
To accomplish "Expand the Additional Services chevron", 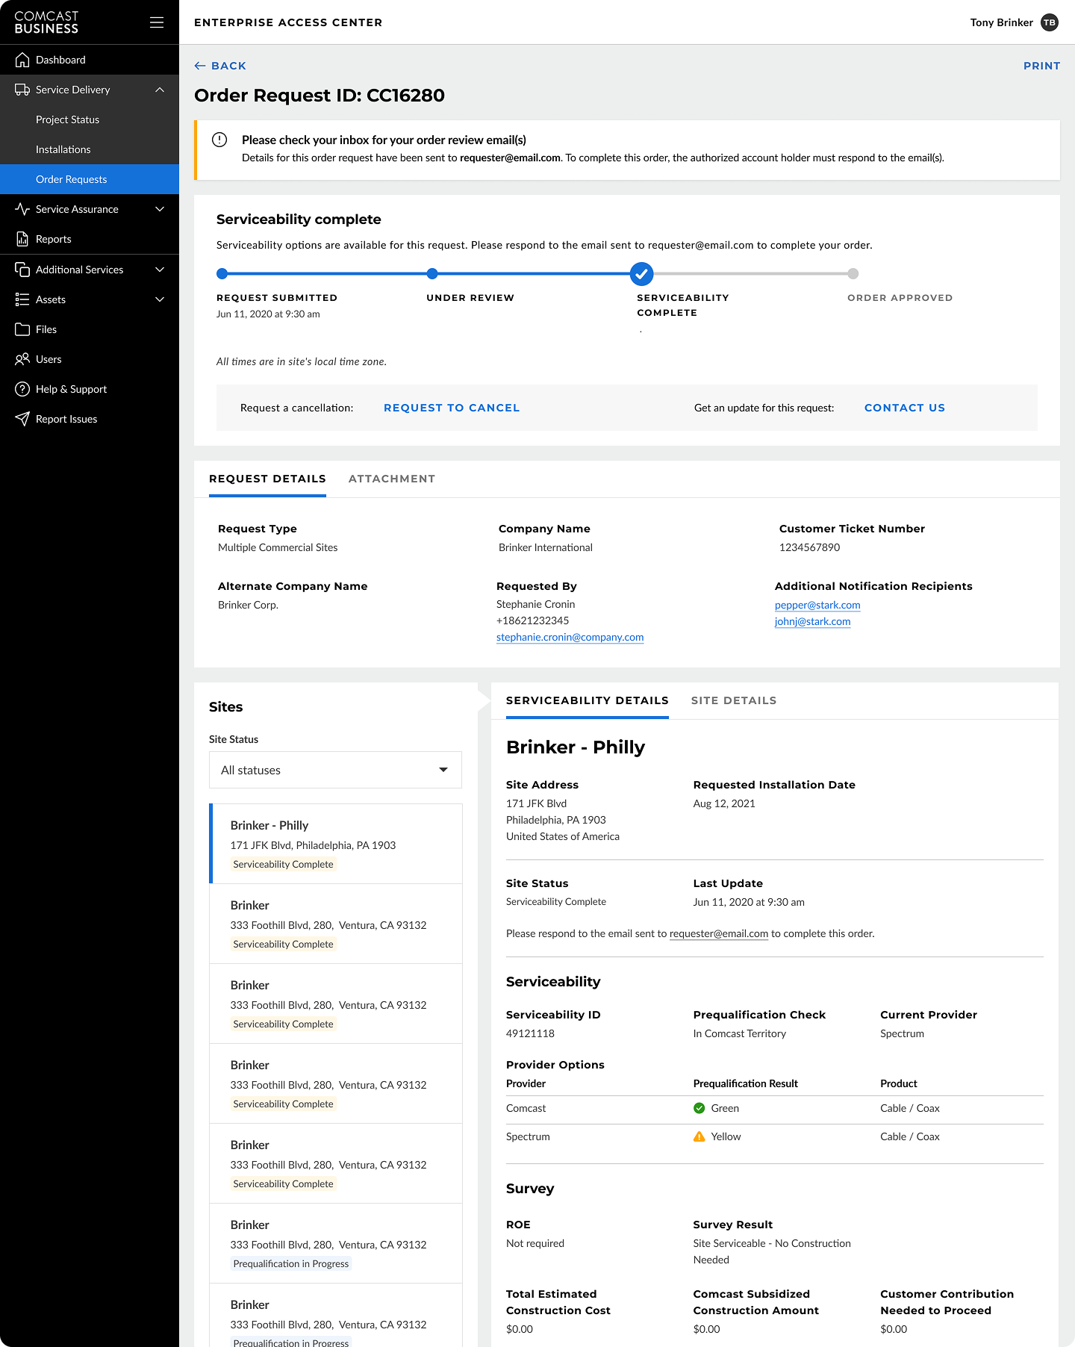I will (x=160, y=270).
